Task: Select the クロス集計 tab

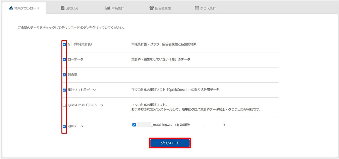Action: 205,8
